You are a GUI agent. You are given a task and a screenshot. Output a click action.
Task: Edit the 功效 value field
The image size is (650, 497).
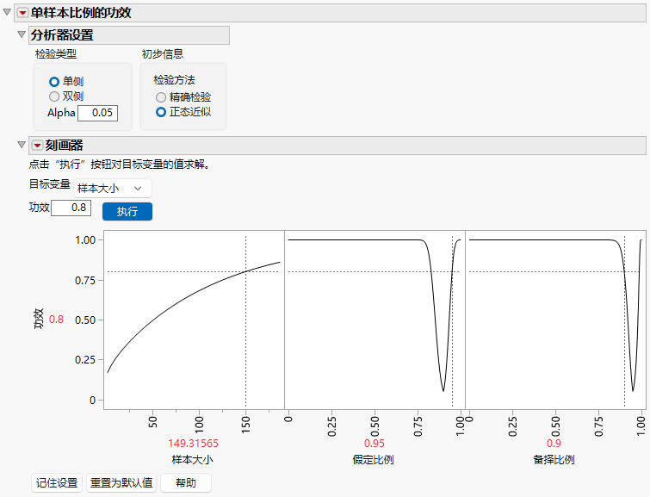point(71,208)
